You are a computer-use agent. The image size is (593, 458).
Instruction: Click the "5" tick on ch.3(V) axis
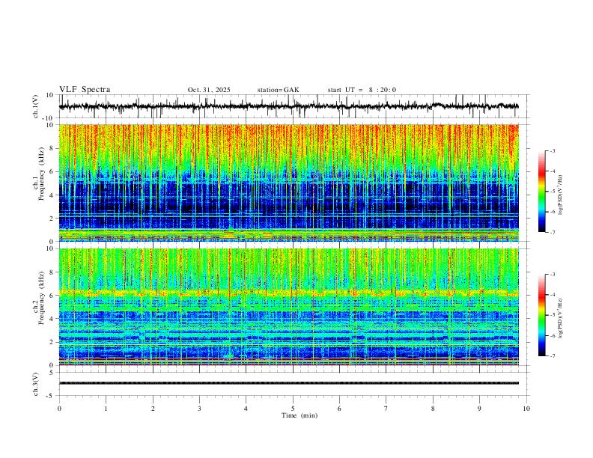pos(52,373)
